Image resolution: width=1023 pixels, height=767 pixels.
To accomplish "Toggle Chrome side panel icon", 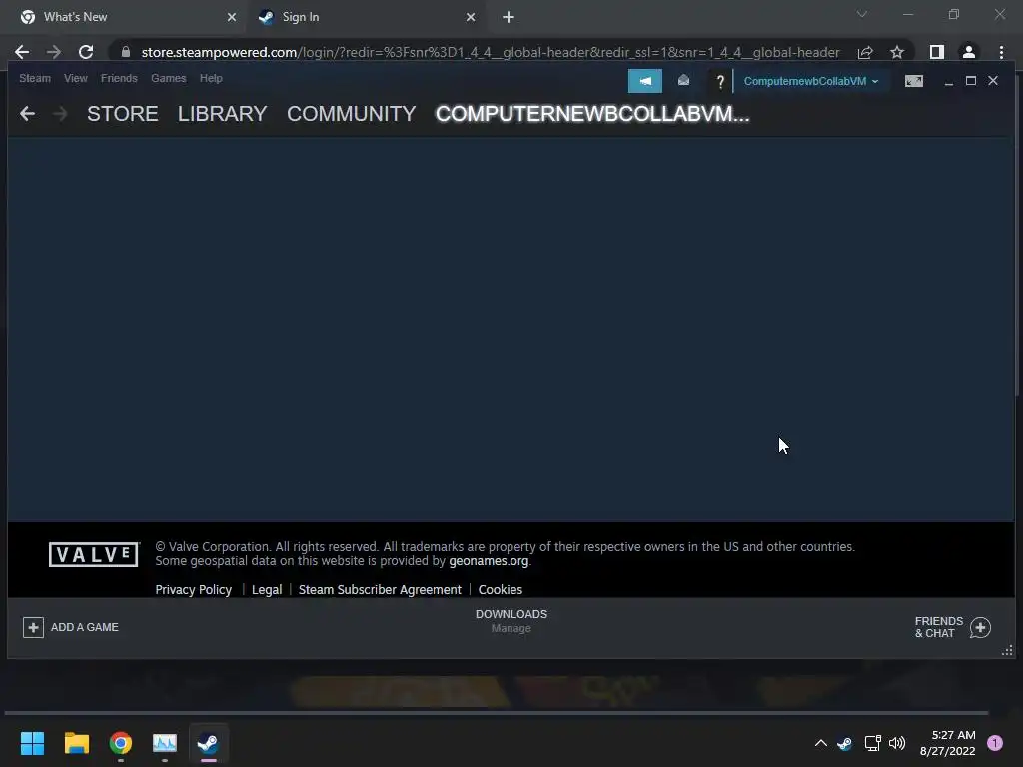I will point(937,52).
